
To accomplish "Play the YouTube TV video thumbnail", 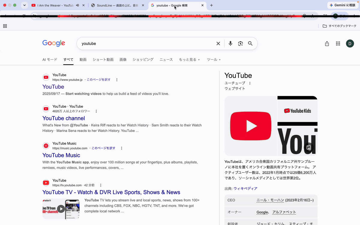I will click(61, 209).
